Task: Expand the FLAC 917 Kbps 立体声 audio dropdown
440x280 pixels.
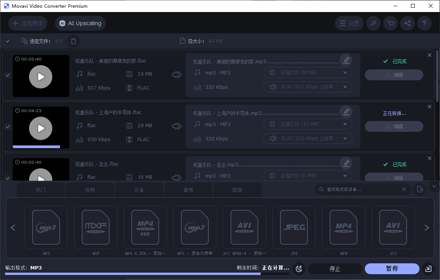Action: pos(308,86)
